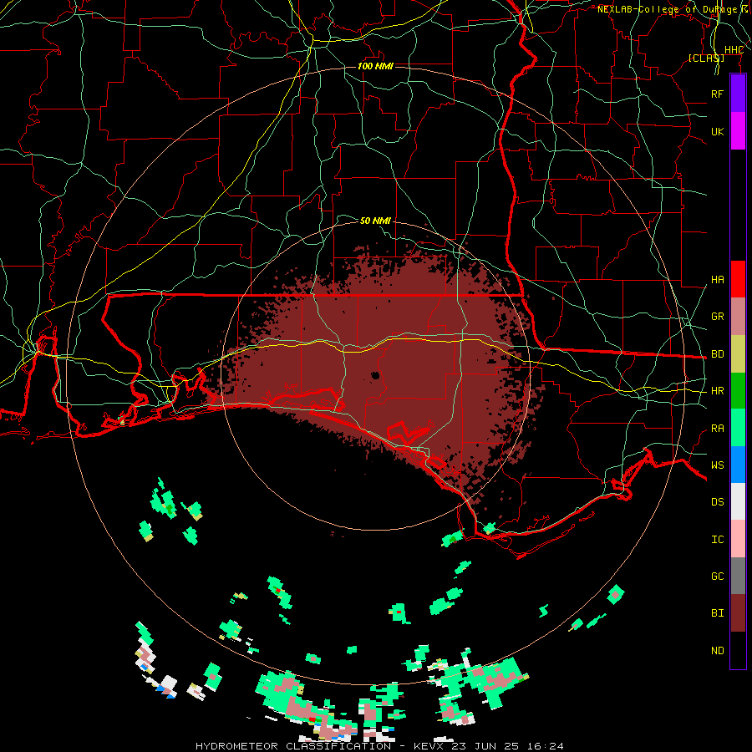Image resolution: width=752 pixels, height=752 pixels.
Task: Click the HHC product code text
Action: 734,50
